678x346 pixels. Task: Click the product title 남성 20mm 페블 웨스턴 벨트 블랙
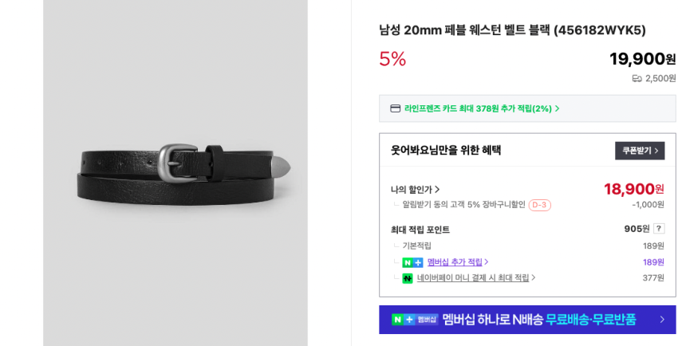click(x=512, y=30)
